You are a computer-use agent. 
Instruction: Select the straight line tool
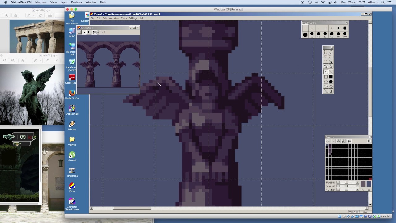[331, 72]
